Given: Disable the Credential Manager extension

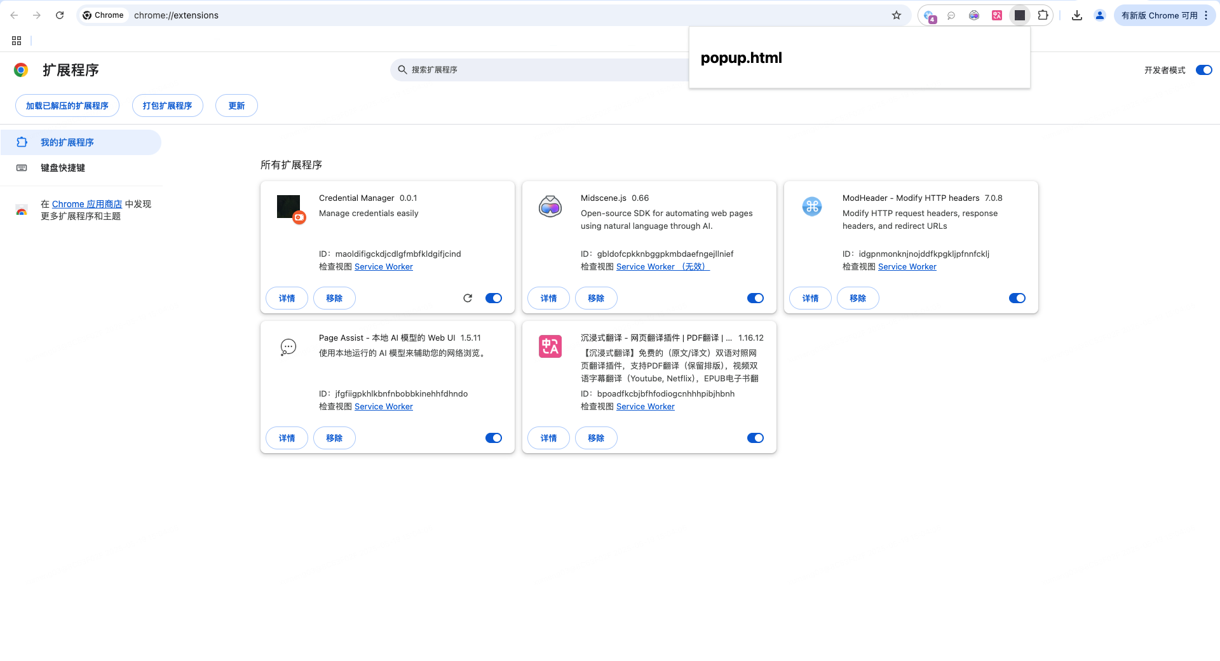Looking at the screenshot, I should [494, 298].
